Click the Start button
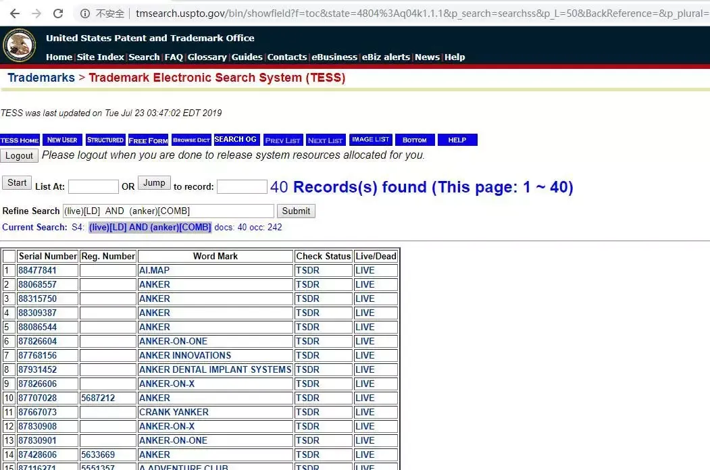Screen dimensions: 710x470 [x=17, y=182]
